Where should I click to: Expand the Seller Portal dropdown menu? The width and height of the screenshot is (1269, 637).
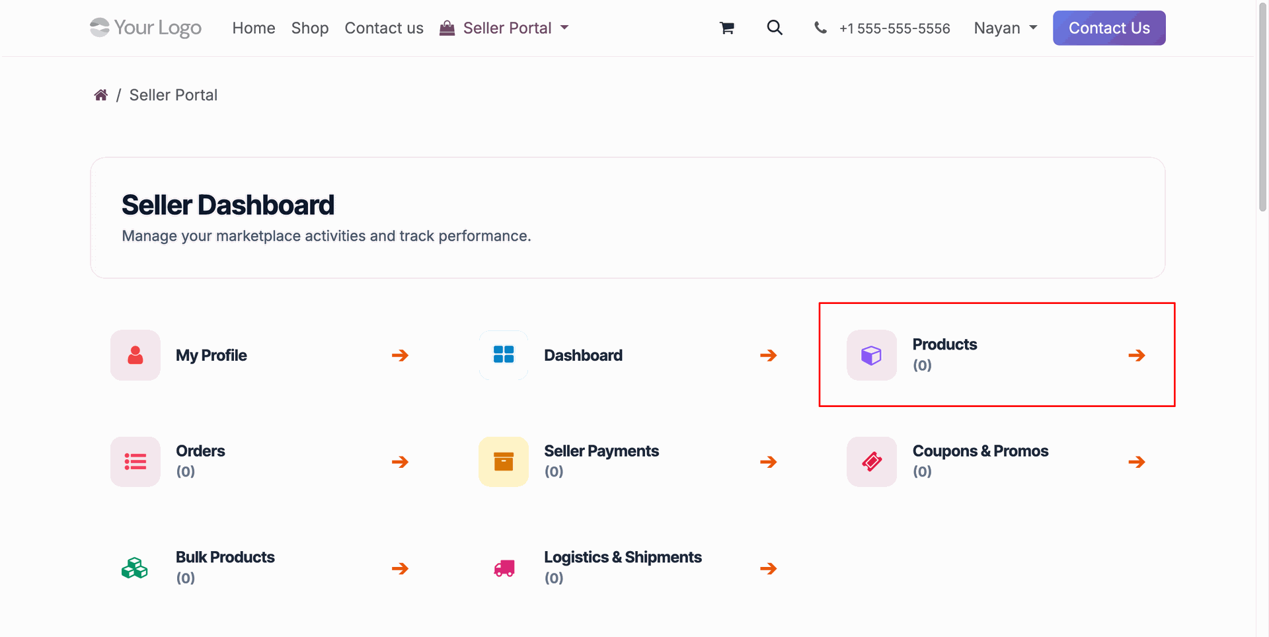coord(504,28)
